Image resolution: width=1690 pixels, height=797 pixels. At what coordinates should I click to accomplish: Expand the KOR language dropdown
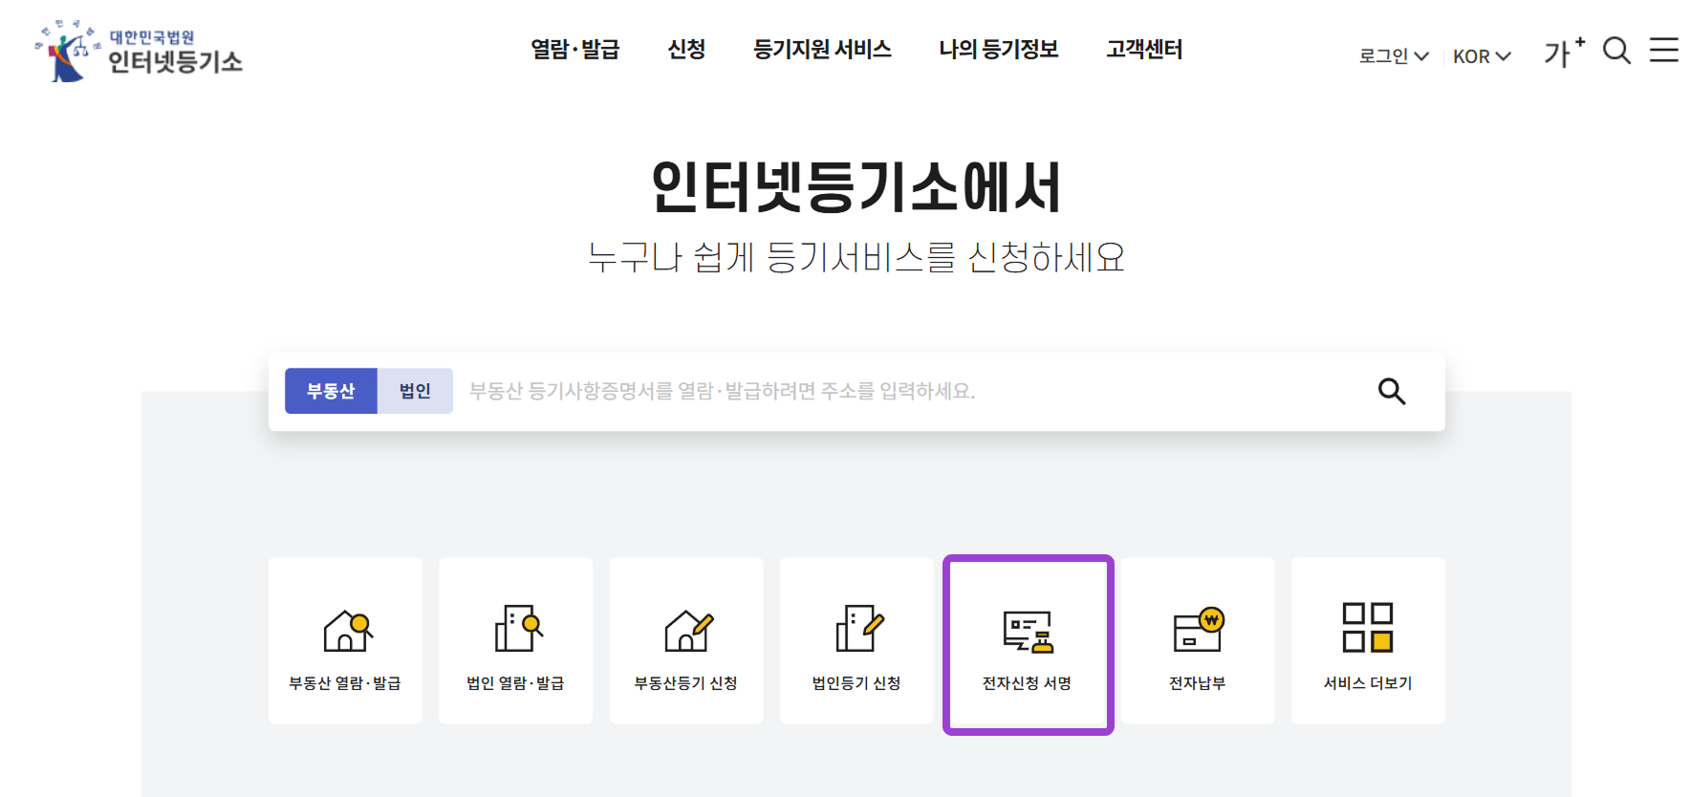pyautogui.click(x=1482, y=56)
